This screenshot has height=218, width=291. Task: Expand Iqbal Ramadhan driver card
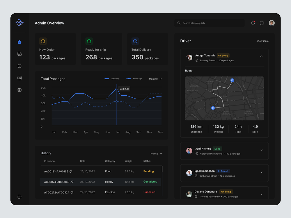[x=261, y=172]
